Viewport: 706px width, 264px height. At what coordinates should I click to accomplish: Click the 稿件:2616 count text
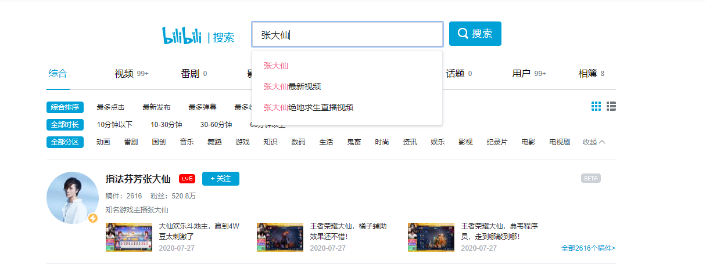coord(124,196)
